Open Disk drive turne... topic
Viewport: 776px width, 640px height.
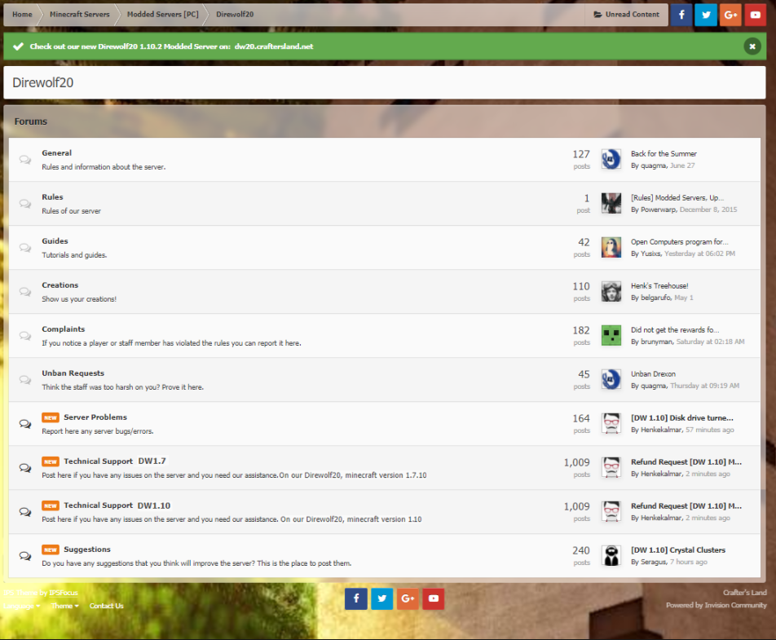tap(682, 418)
